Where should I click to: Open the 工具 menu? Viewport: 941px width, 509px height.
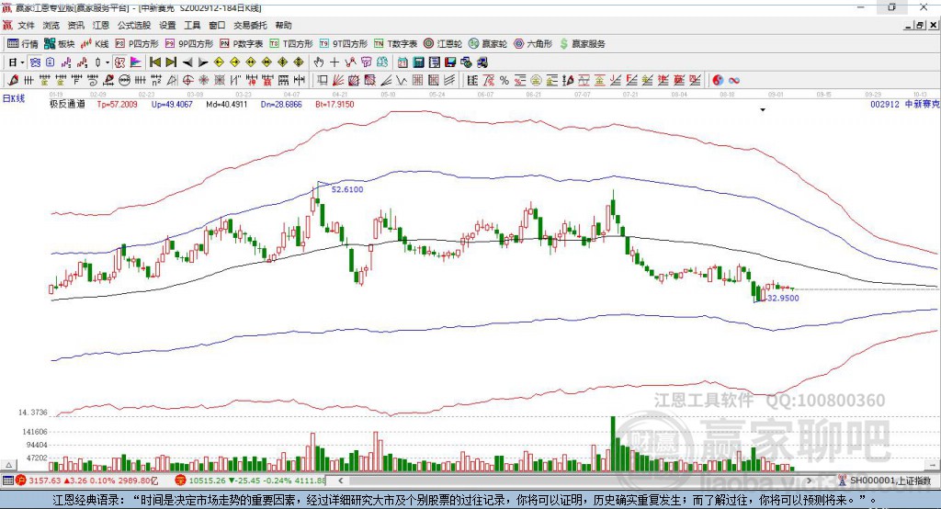point(192,25)
